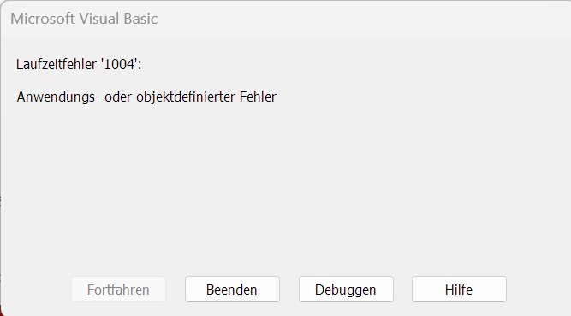Click the Laufzeitfehler '1004' error line
The image size is (571, 316).
(x=79, y=64)
